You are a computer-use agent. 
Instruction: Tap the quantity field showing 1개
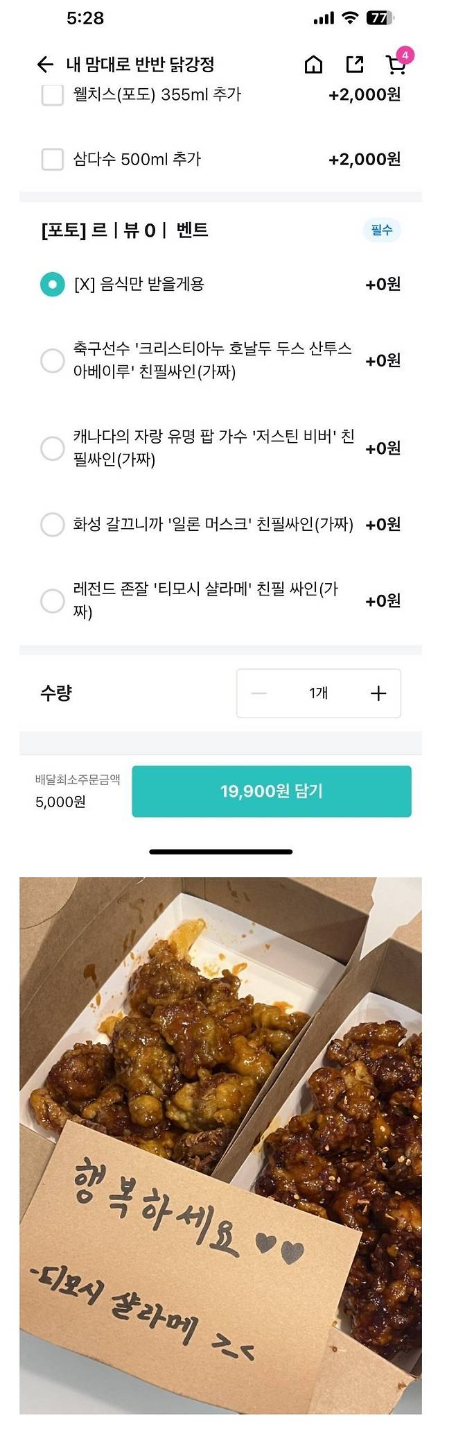click(317, 693)
